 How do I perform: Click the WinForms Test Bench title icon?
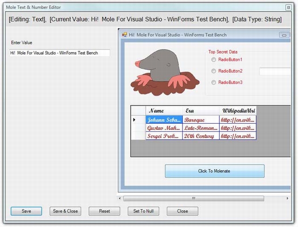[x=124, y=35]
